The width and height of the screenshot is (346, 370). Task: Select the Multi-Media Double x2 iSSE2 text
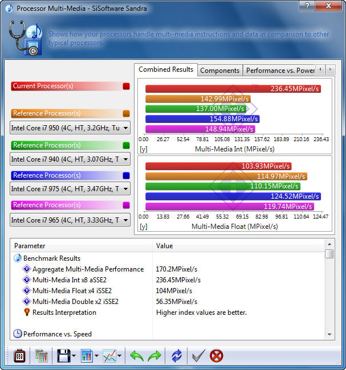[75, 302]
